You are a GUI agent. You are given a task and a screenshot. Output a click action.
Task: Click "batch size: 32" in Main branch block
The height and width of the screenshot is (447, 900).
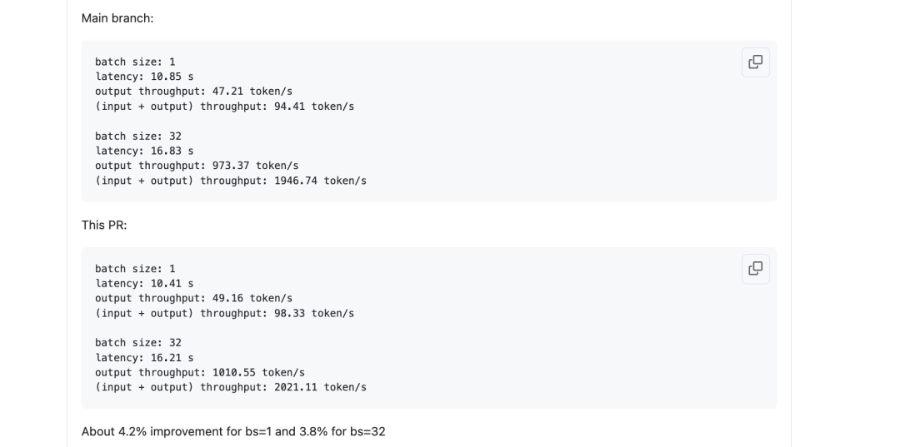[x=138, y=137]
